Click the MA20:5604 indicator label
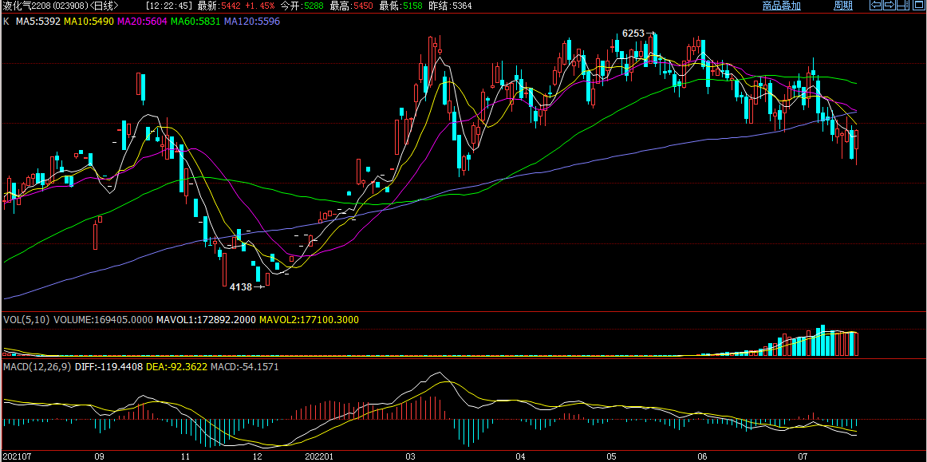This screenshot has width=927, height=462. coord(143,21)
